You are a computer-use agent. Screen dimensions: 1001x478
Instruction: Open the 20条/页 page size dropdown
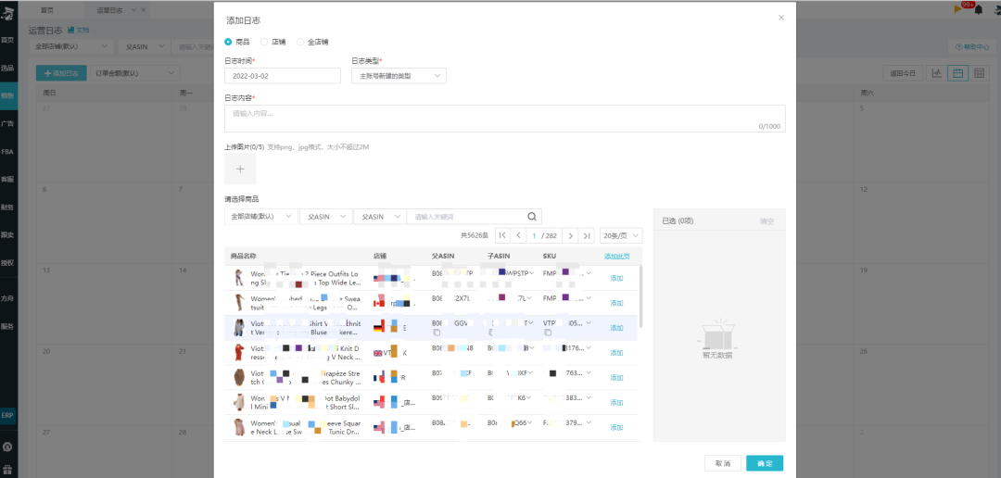pyautogui.click(x=620, y=236)
